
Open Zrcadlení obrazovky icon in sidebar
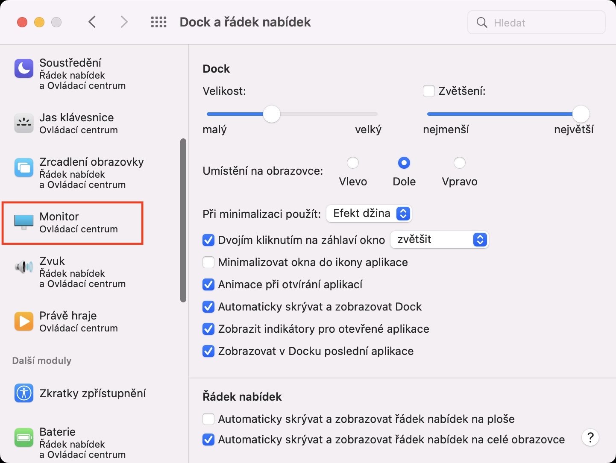point(24,168)
